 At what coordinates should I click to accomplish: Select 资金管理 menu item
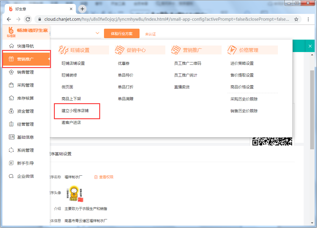(26, 111)
